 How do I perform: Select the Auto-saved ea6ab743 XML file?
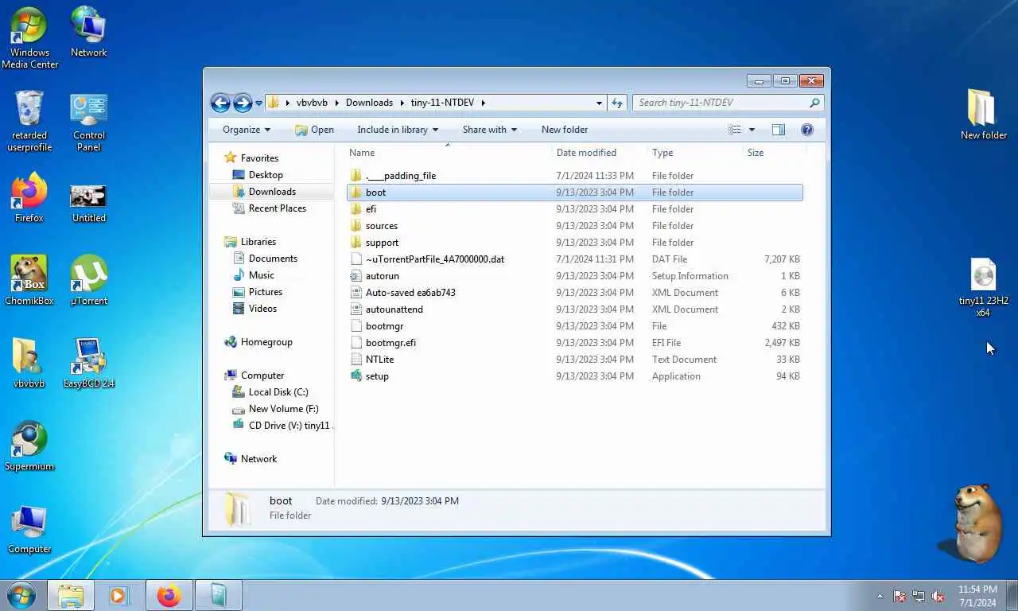(574, 293)
